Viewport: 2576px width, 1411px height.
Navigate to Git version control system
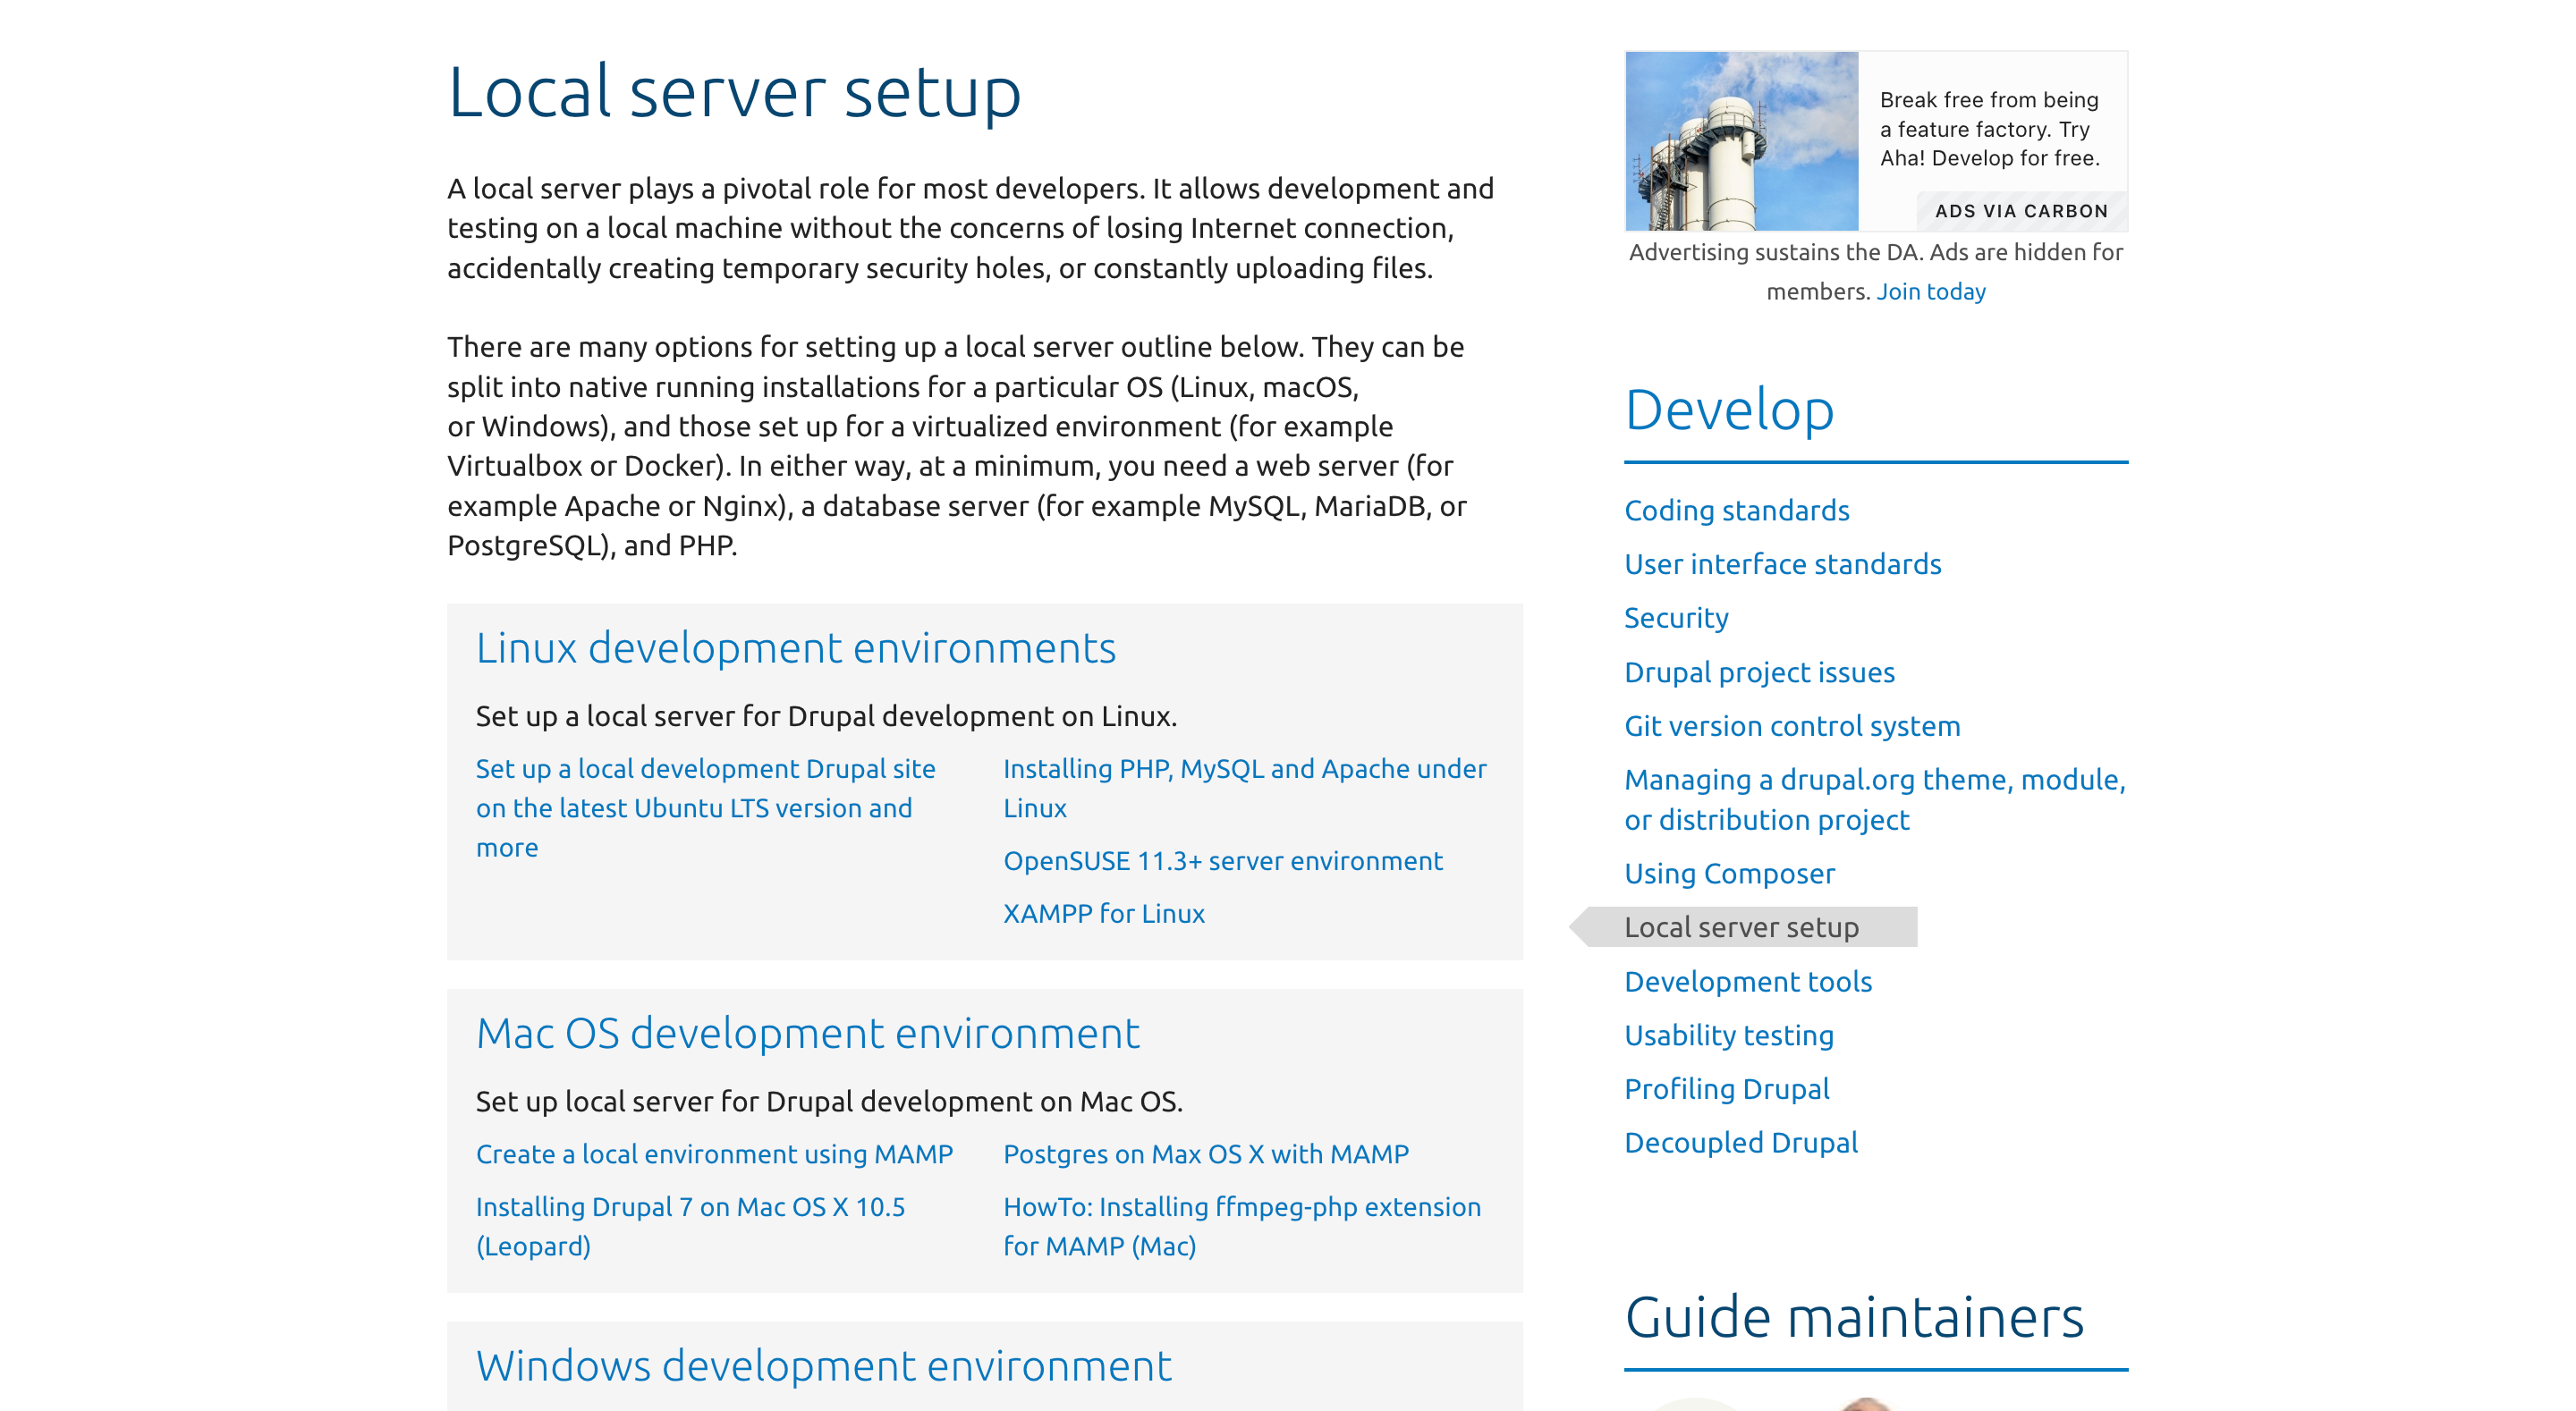pos(1792,726)
